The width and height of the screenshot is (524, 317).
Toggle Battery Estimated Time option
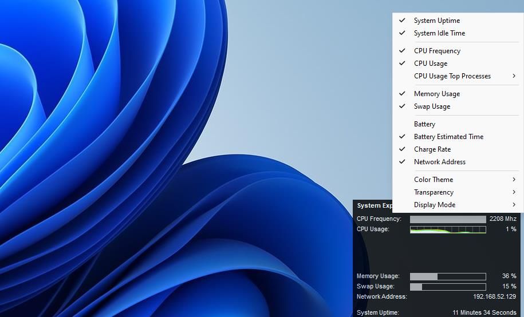(x=448, y=137)
